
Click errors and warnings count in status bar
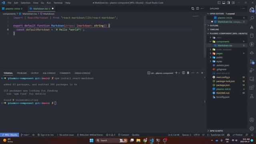click(110, 135)
